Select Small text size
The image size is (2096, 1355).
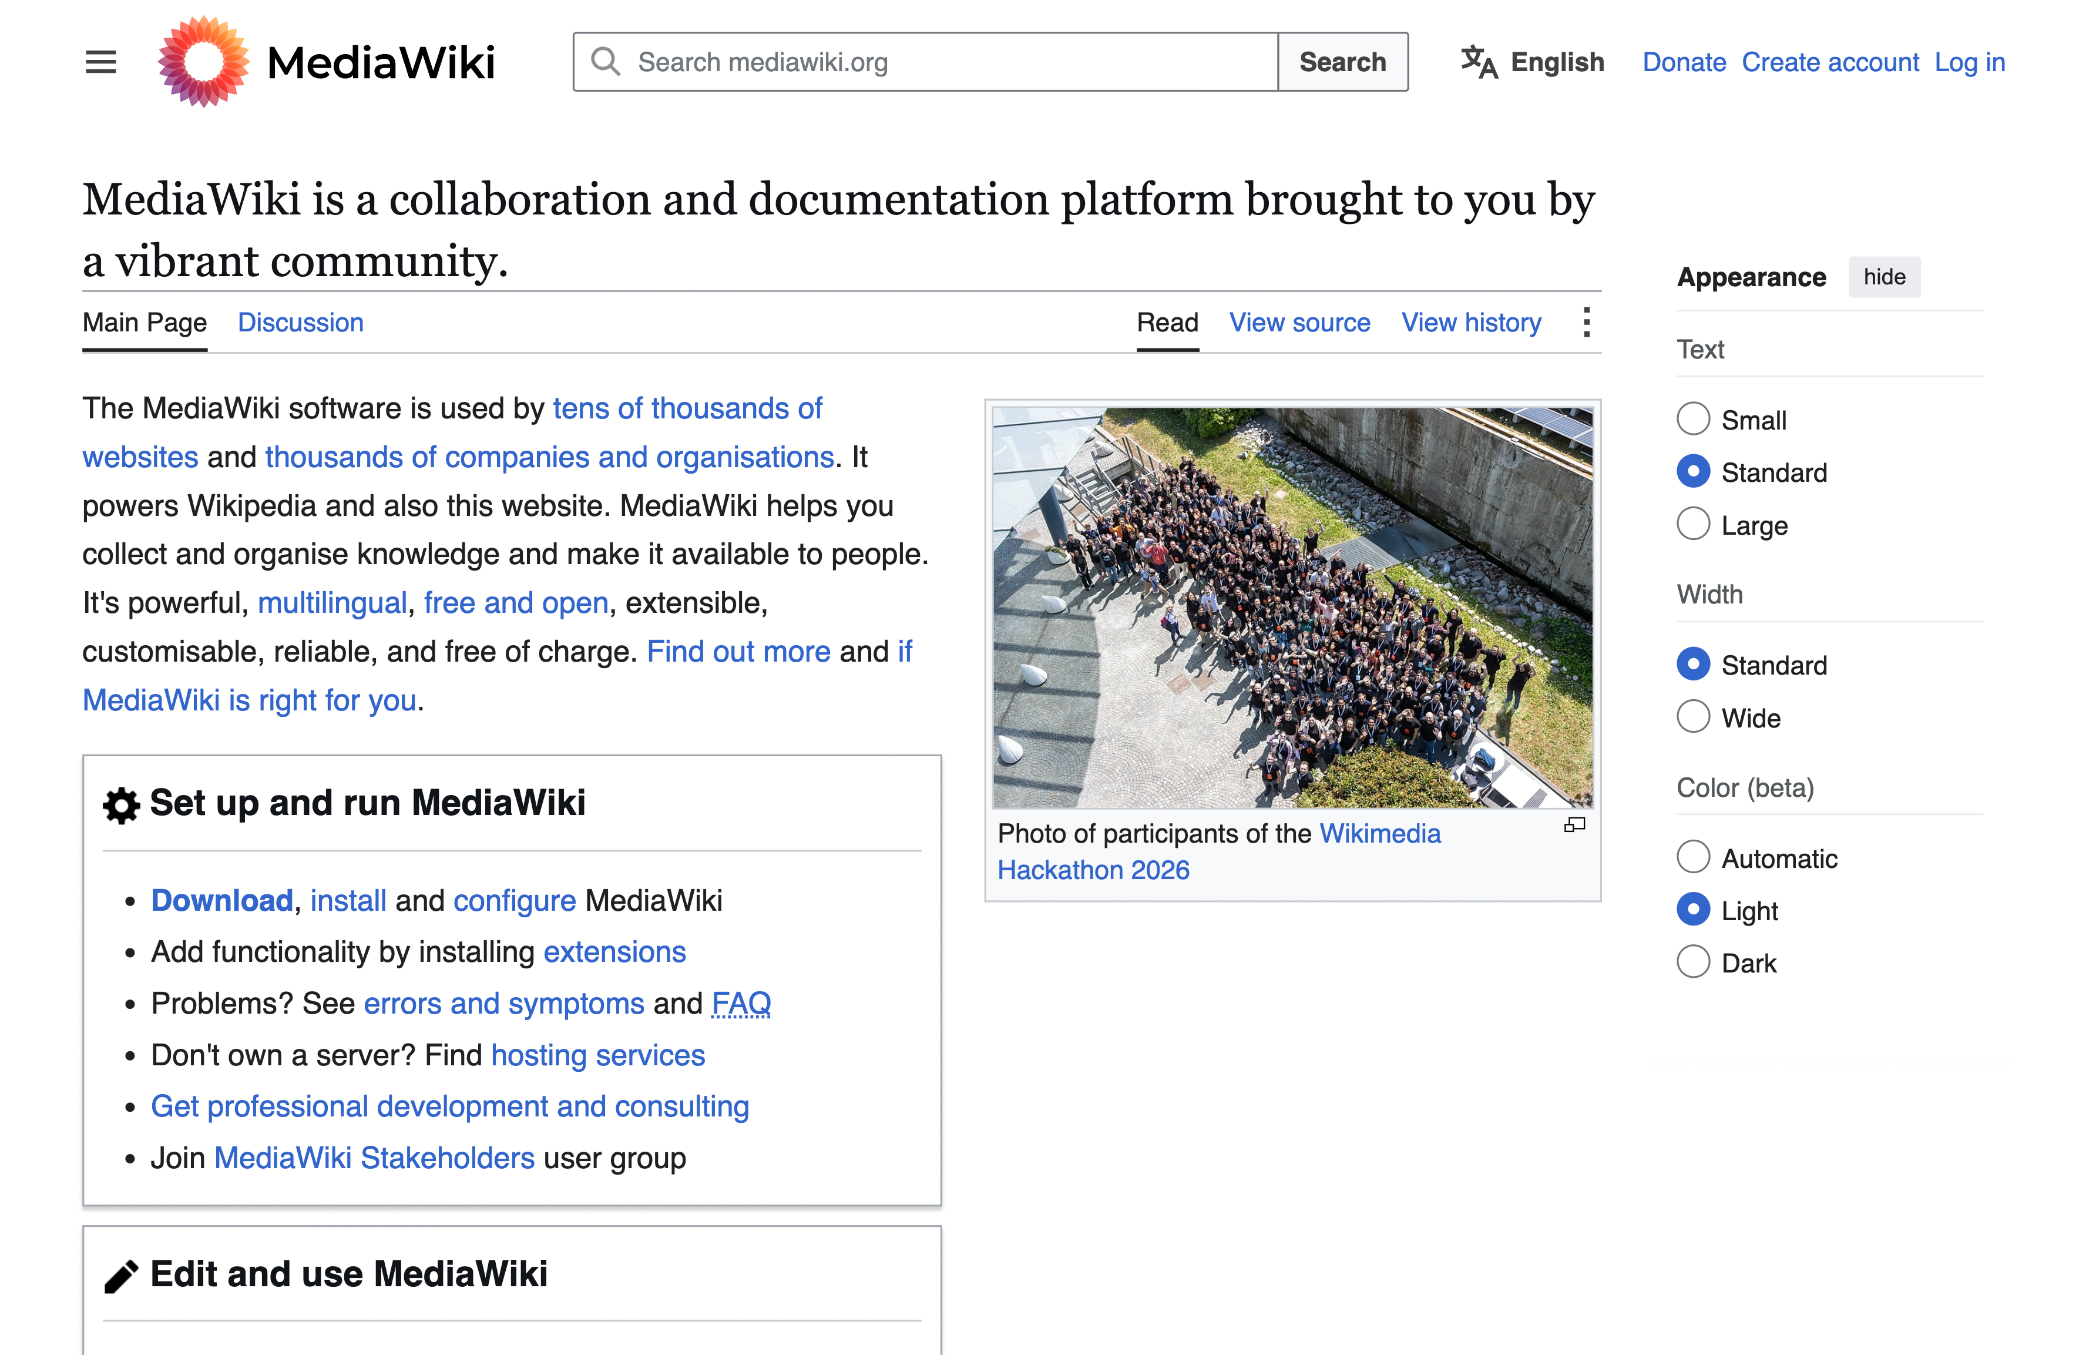click(1693, 420)
